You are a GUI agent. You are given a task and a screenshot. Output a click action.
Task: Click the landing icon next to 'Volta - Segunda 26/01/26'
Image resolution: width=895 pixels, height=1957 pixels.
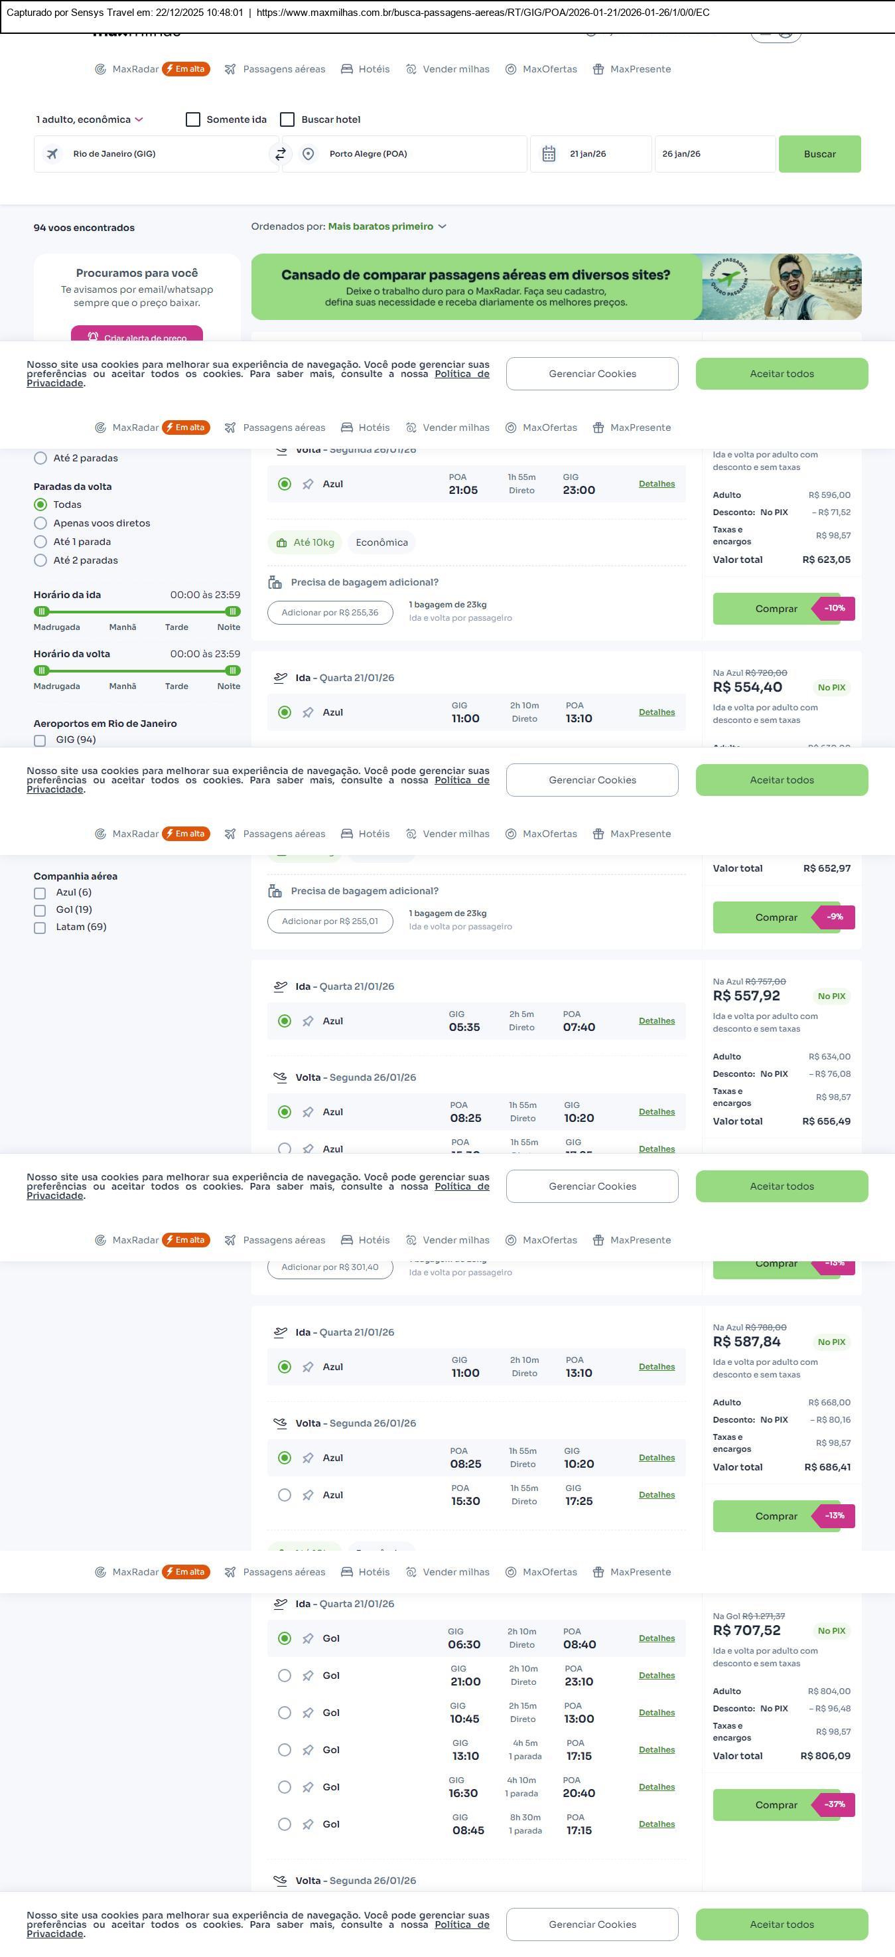pos(280,1077)
